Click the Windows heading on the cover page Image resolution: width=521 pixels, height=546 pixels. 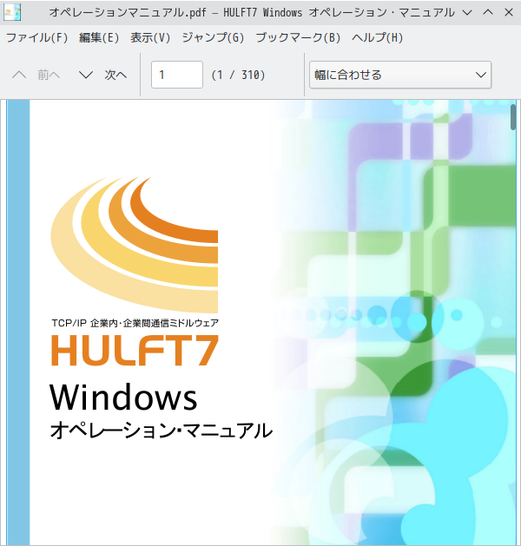point(123,397)
